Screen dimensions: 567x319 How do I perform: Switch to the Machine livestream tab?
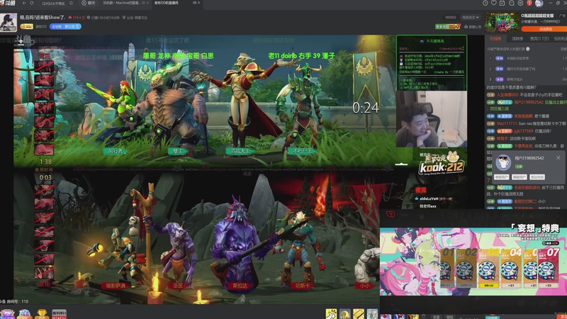tap(121, 3)
